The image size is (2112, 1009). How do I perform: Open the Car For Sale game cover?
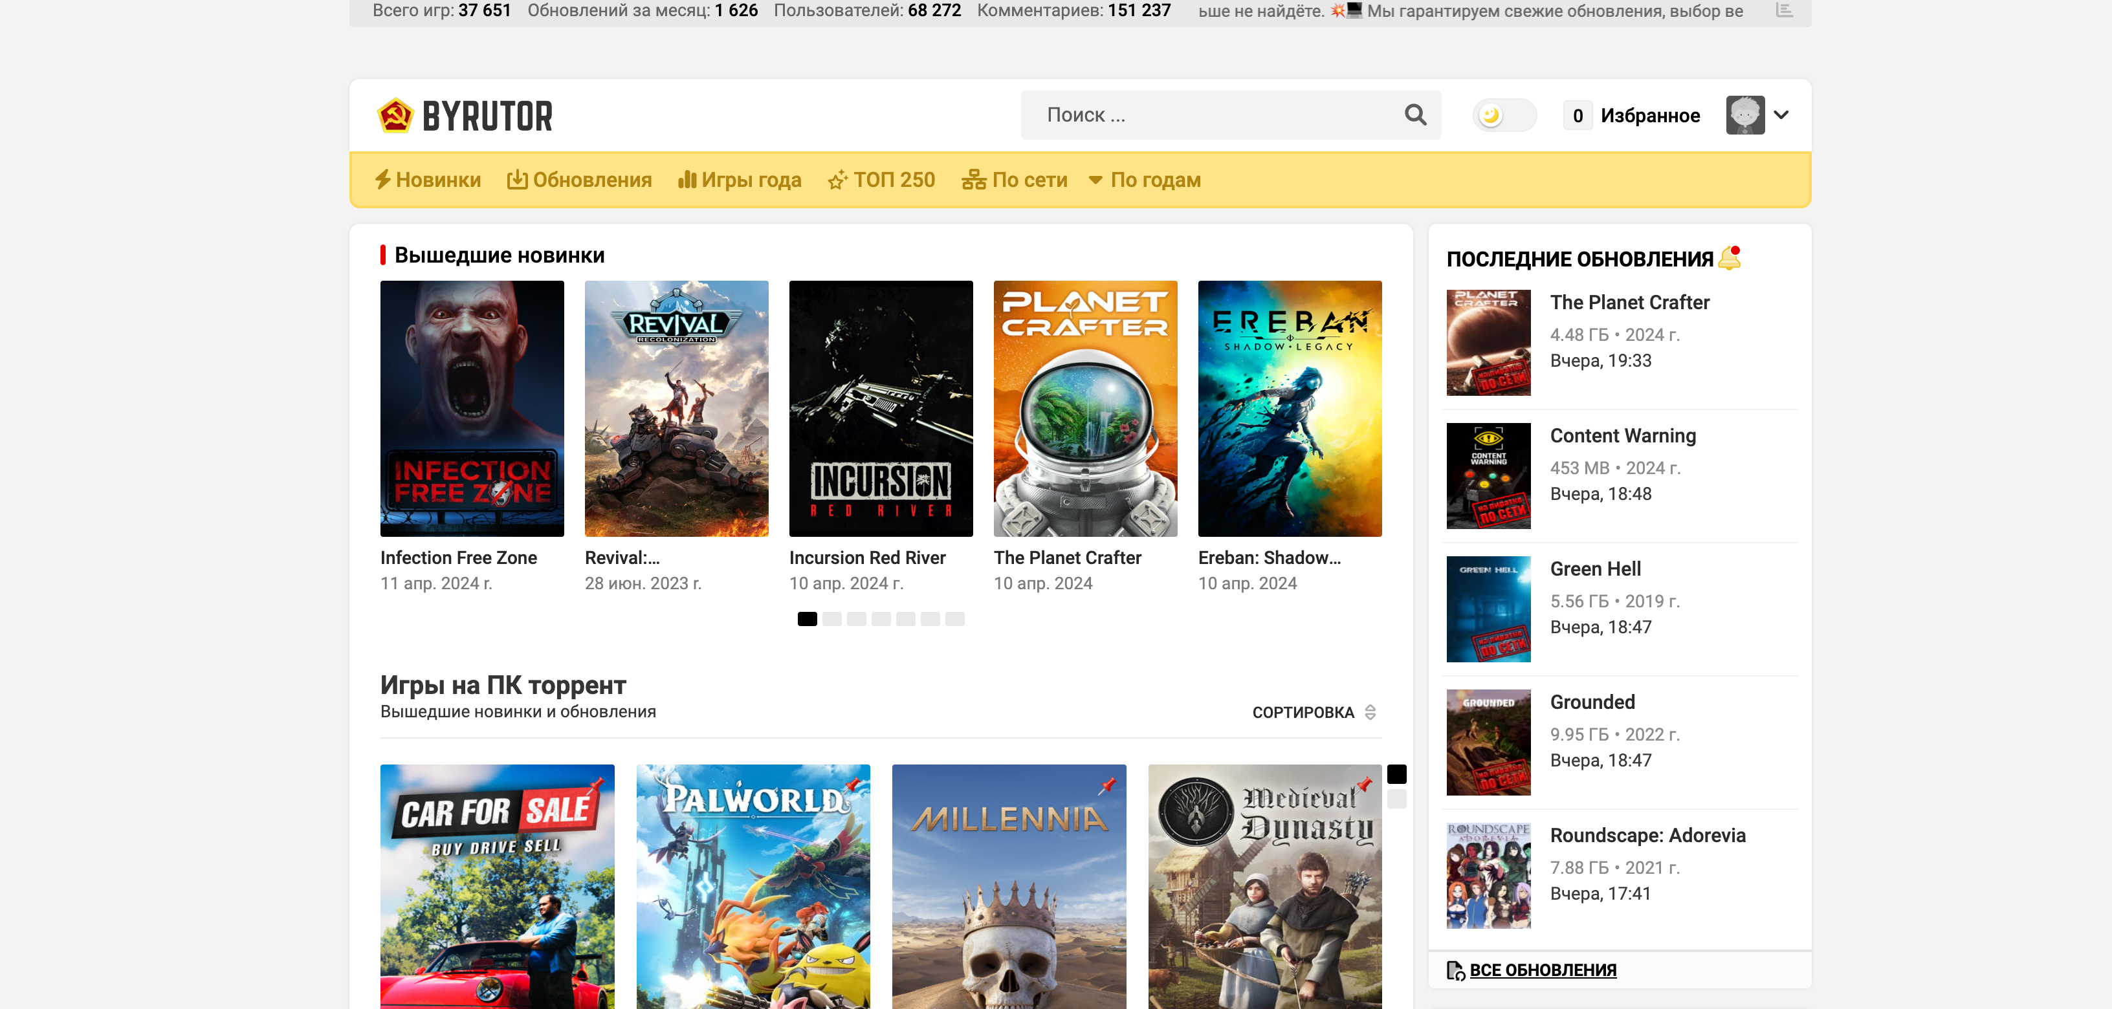[497, 887]
